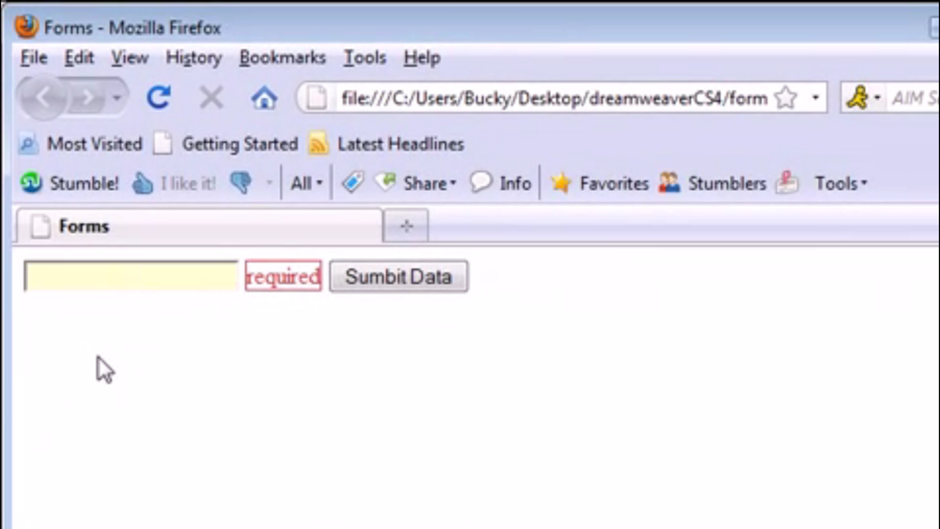Image resolution: width=940 pixels, height=529 pixels.
Task: Open StumbleUpon Favorites
Action: coord(599,182)
